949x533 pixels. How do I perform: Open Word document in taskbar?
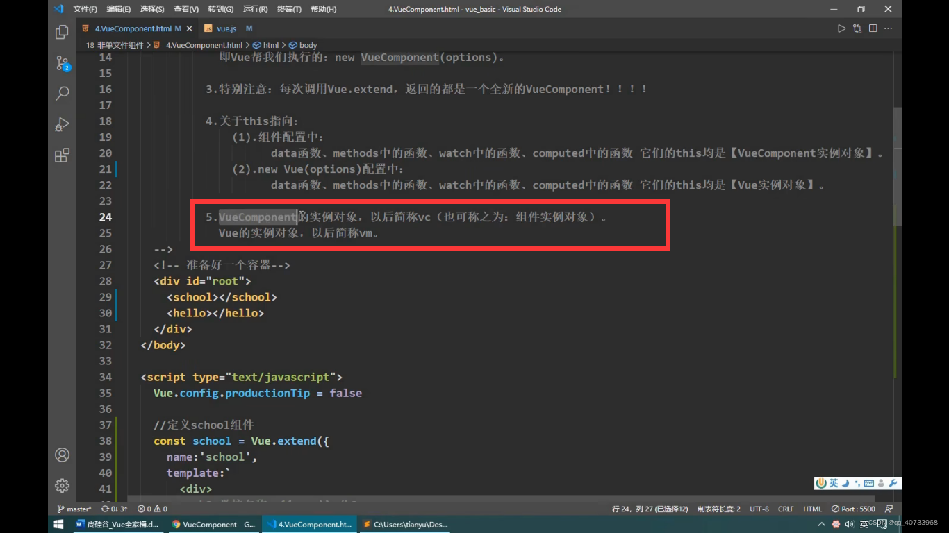[117, 524]
